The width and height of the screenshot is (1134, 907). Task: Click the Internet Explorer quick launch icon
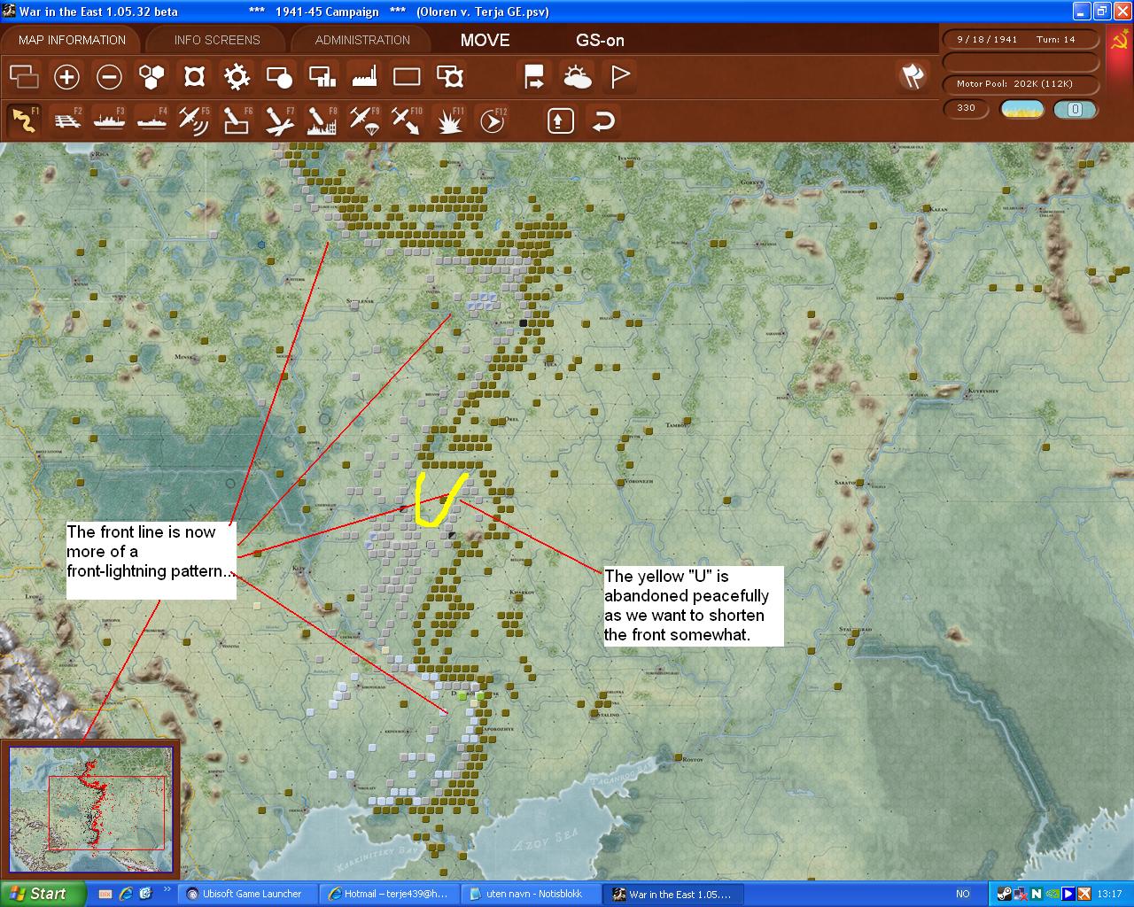click(125, 894)
